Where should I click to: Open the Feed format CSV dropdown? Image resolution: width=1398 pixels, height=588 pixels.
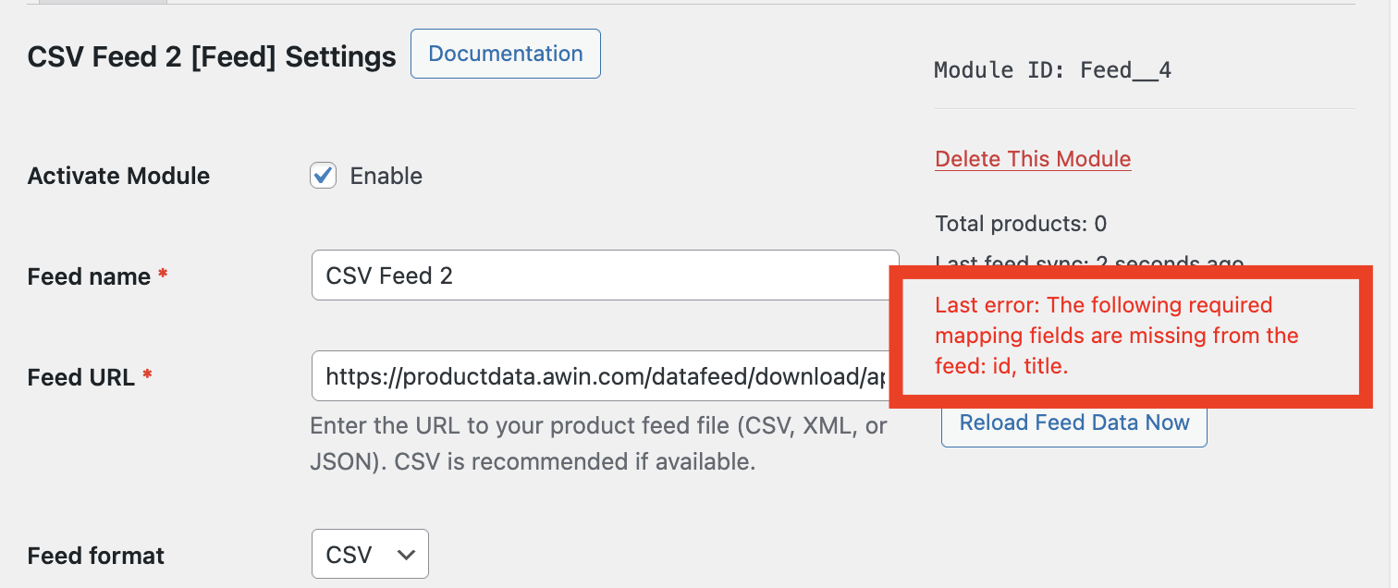(x=370, y=555)
